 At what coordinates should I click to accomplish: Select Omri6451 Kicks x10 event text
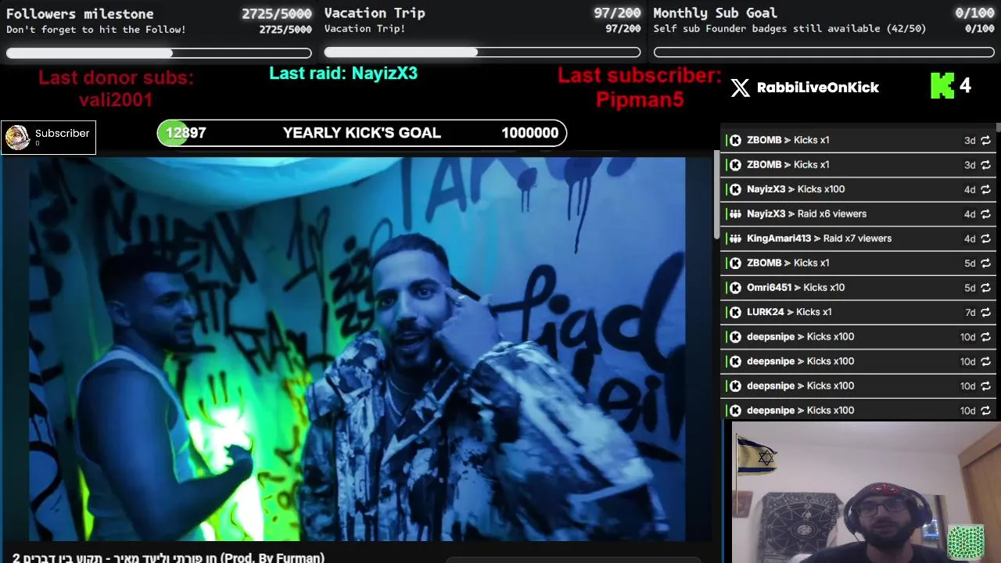coord(795,288)
